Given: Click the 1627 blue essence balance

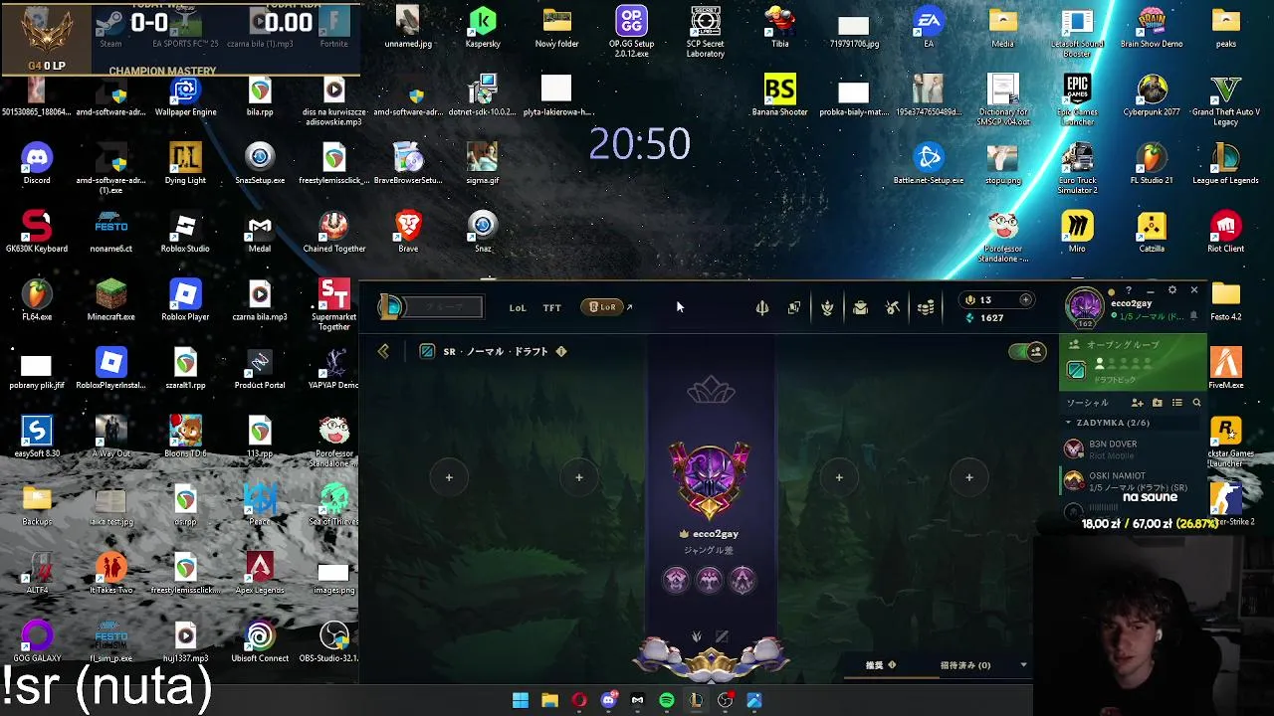Looking at the screenshot, I should coord(985,318).
